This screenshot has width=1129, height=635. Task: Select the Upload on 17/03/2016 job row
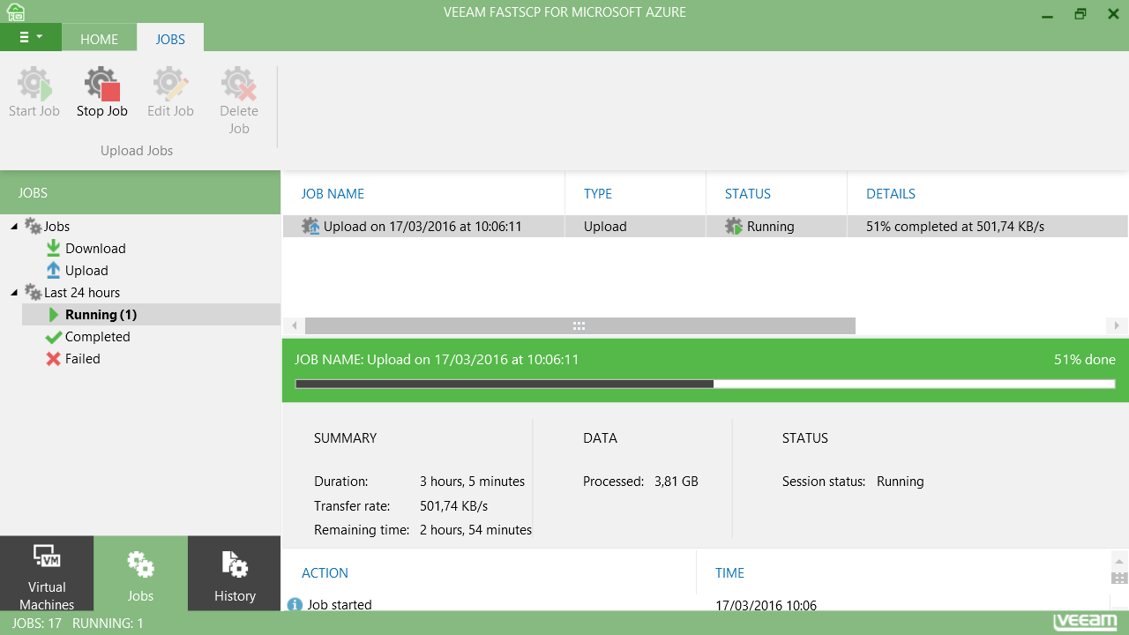(705, 227)
